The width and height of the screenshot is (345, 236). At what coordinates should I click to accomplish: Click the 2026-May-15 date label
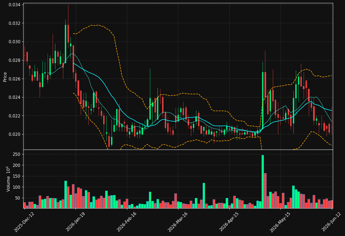(280, 222)
